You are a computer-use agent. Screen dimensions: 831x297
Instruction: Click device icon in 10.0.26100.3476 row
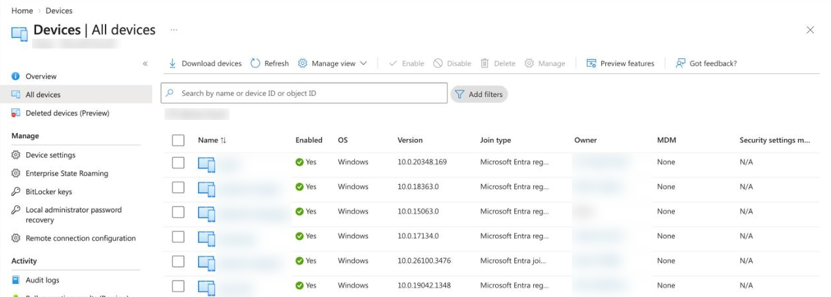[x=207, y=263]
